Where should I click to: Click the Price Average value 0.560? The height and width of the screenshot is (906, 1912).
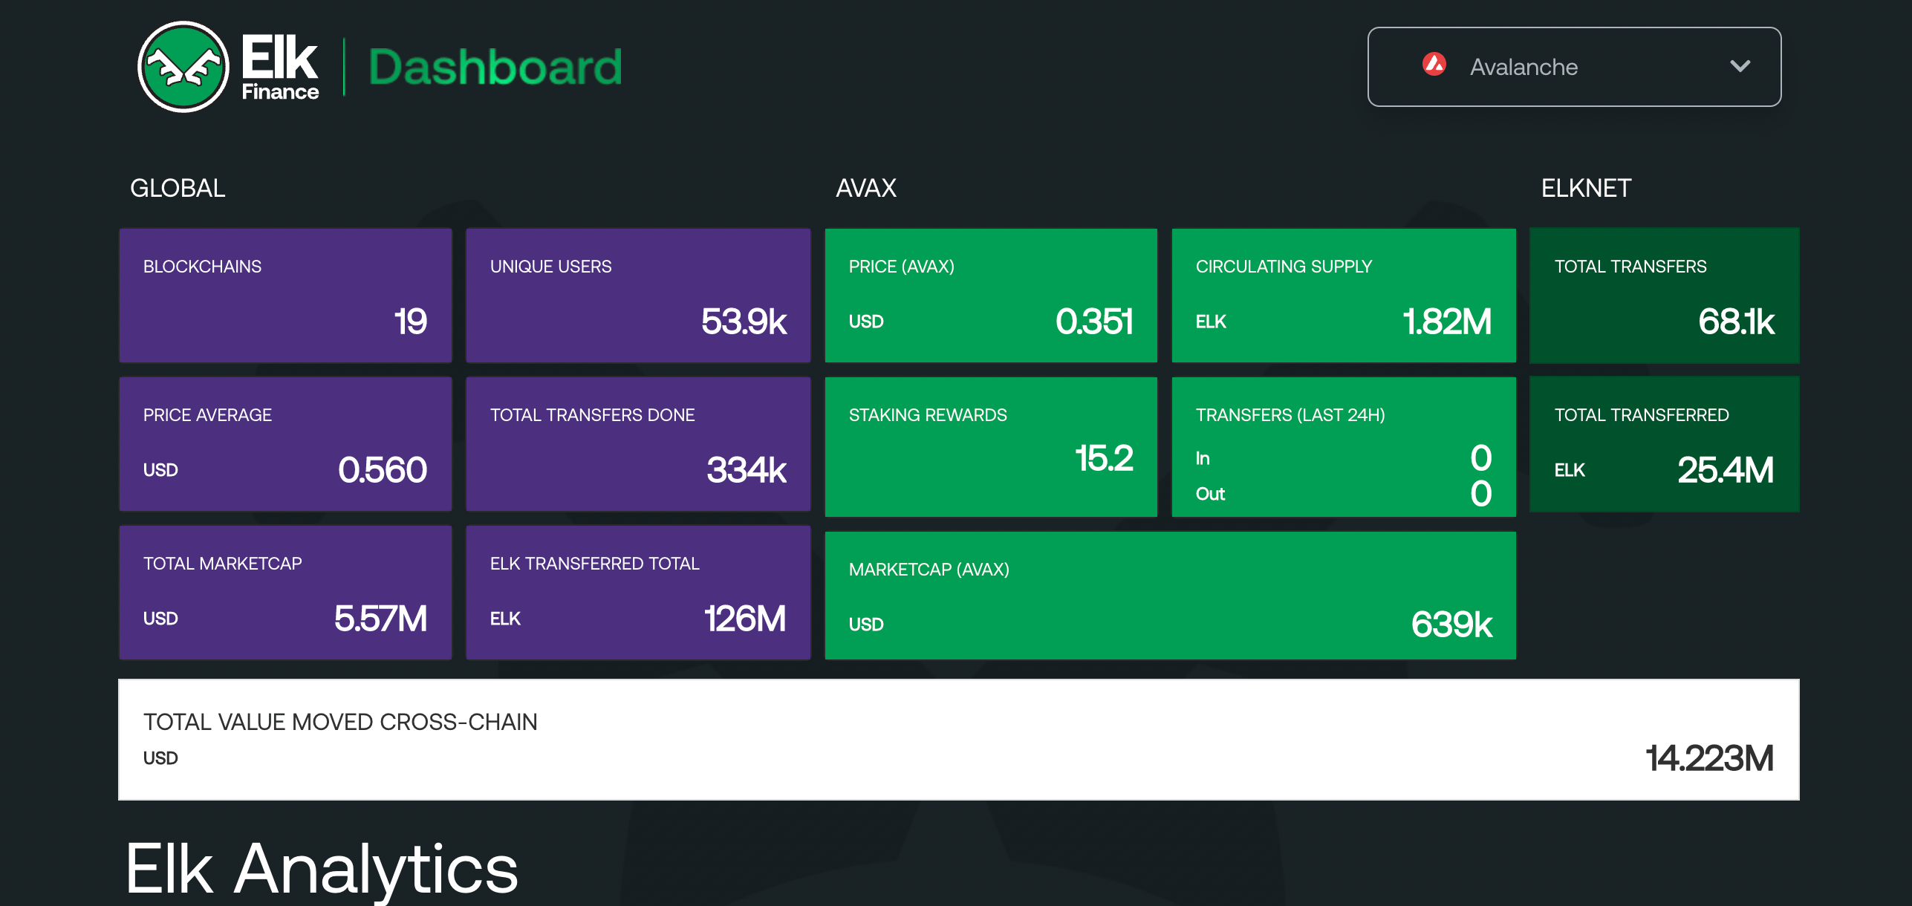(383, 470)
